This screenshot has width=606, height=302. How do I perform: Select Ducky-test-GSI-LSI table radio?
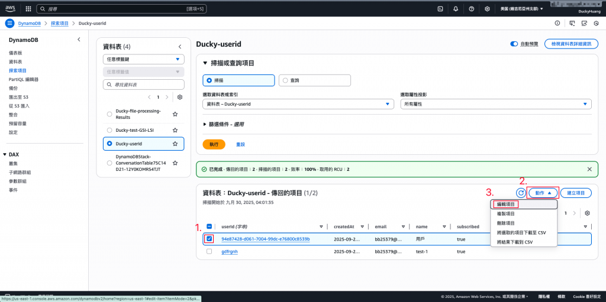109,130
